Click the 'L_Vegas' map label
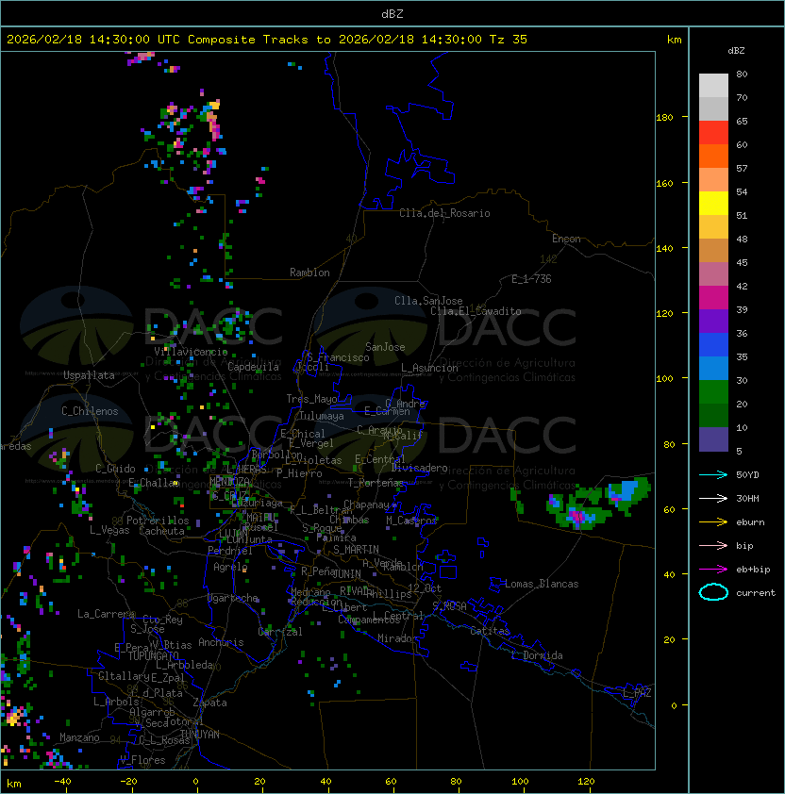The height and width of the screenshot is (794, 785). (109, 530)
